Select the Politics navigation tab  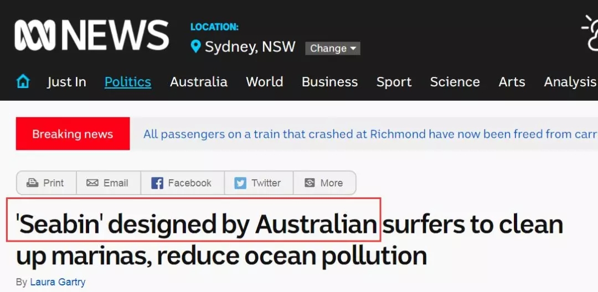[128, 82]
